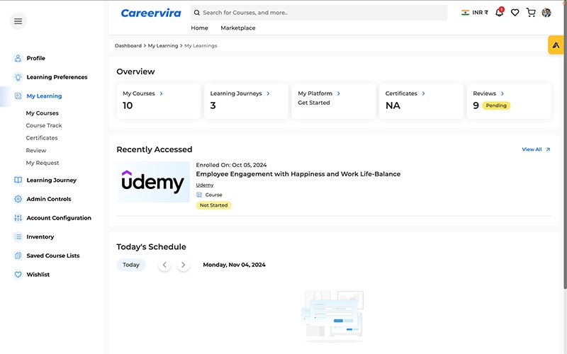
Task: Click the notifications bell icon
Action: (x=499, y=13)
